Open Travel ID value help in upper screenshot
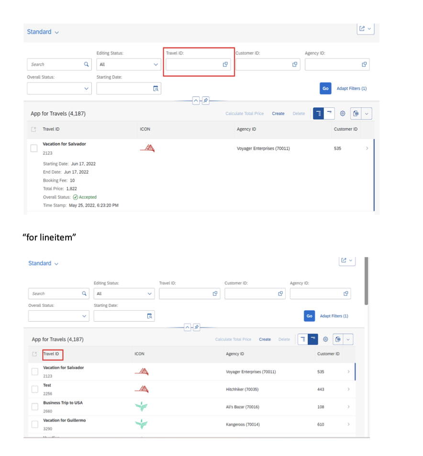This screenshot has width=423, height=456. click(225, 64)
